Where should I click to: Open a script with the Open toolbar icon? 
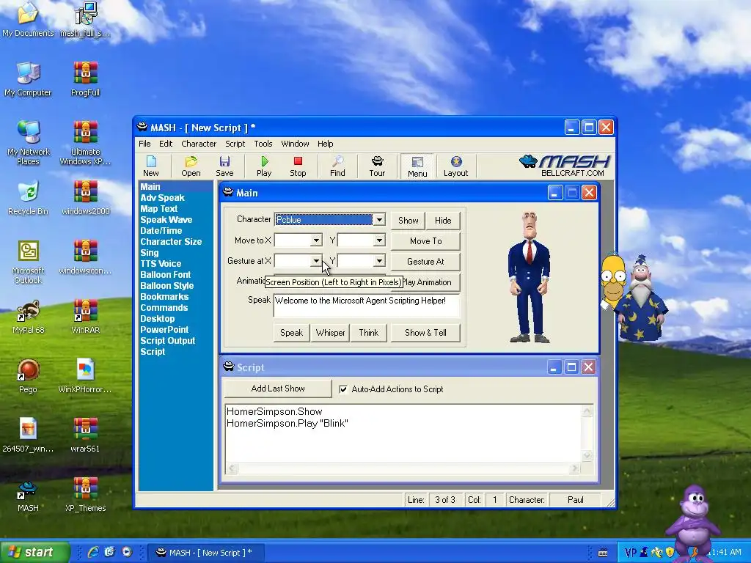click(191, 166)
